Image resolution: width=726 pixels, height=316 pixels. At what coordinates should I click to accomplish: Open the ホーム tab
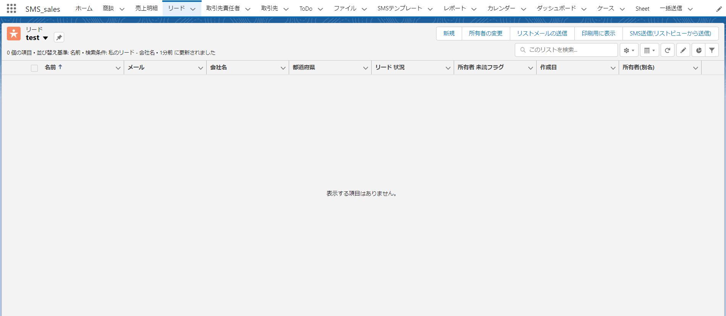pyautogui.click(x=84, y=8)
